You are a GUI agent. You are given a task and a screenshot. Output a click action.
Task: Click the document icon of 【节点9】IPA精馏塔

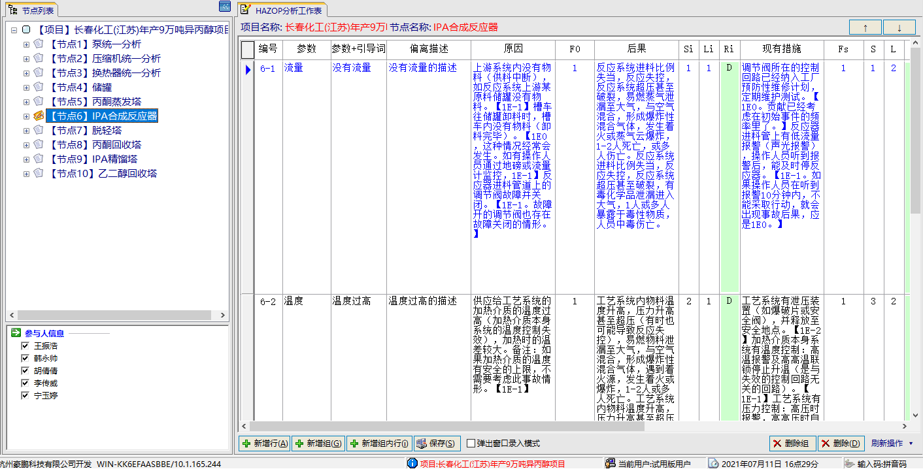coord(39,159)
